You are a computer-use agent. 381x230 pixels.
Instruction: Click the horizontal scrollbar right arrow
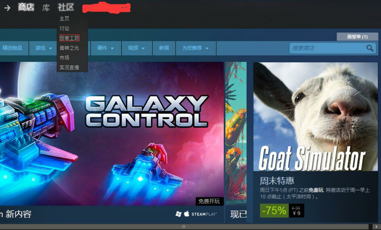(376, 227)
